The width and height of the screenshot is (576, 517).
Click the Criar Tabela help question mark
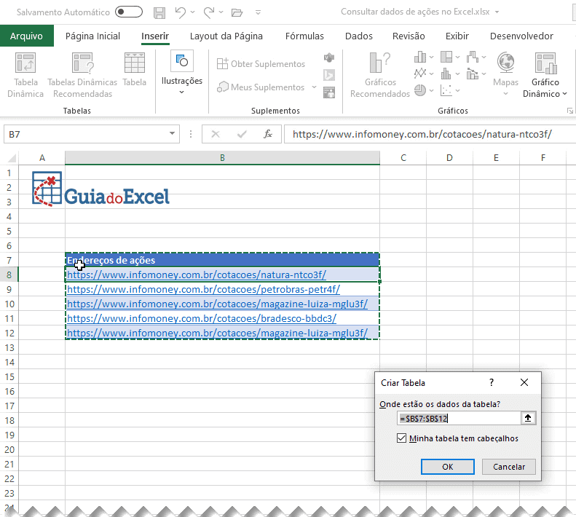(492, 382)
